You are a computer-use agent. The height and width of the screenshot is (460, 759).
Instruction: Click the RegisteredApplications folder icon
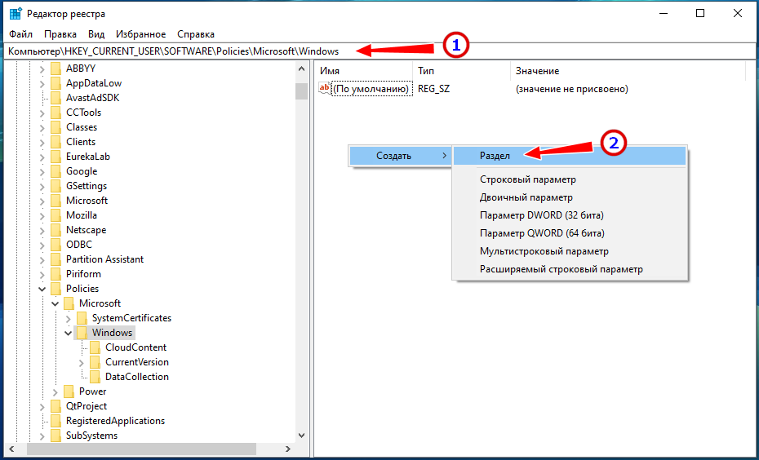[x=55, y=421]
